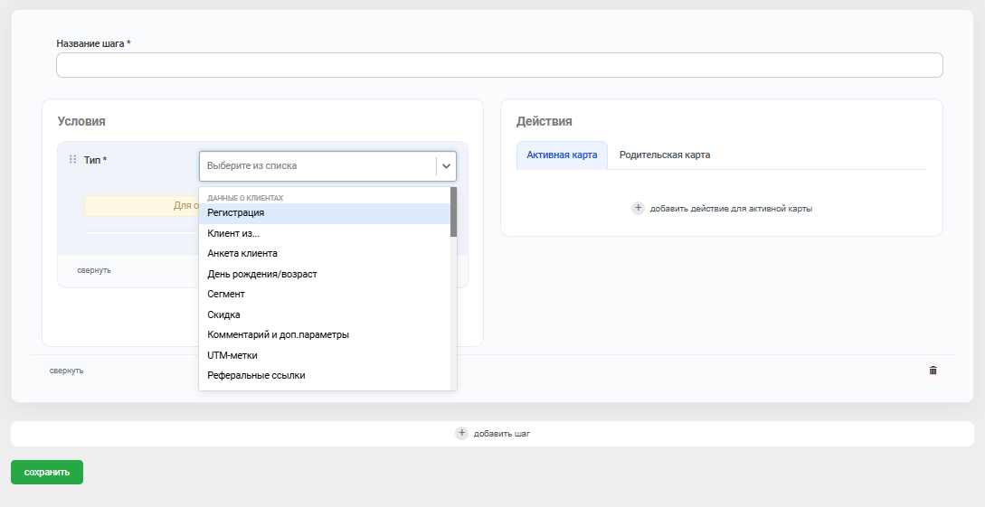Pick Анкета клиента in the list
Image resolution: width=985 pixels, height=507 pixels.
click(x=242, y=254)
